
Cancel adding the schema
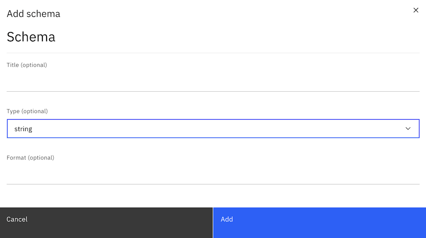point(106,223)
